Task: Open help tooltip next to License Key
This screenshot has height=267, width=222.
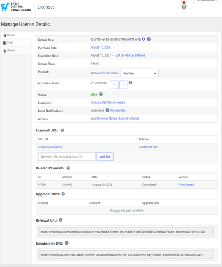Action: coord(149,39)
